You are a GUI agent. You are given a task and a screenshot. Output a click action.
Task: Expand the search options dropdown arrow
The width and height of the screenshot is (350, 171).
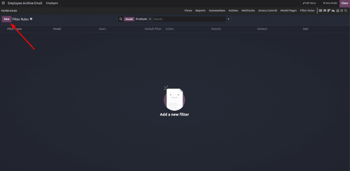[x=228, y=19]
